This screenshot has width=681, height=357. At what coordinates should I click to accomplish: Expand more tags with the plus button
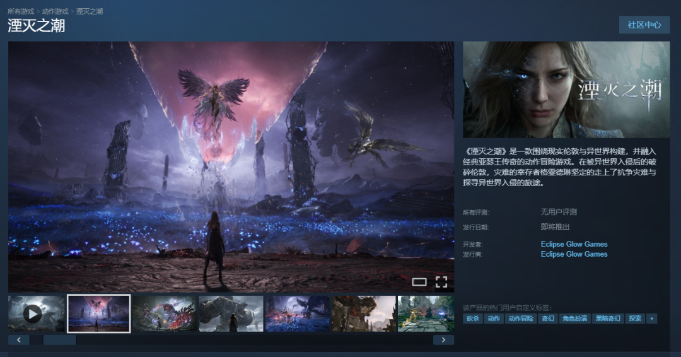[x=651, y=319]
